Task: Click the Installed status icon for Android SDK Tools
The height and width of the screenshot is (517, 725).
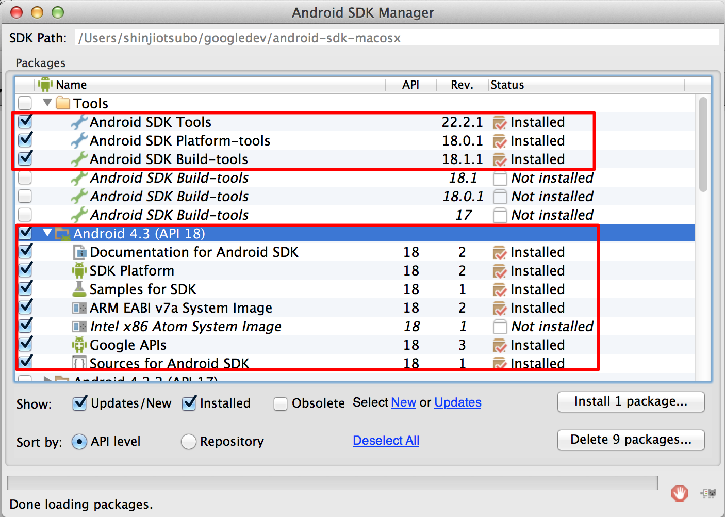Action: 500,122
